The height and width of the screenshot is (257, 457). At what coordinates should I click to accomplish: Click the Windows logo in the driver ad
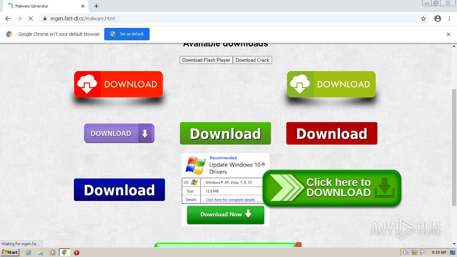pyautogui.click(x=196, y=166)
